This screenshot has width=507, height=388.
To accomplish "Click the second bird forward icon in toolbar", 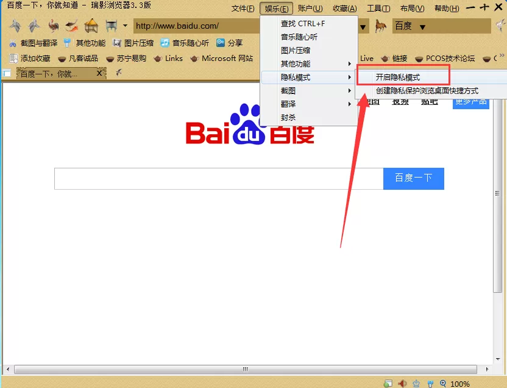I will [34, 26].
